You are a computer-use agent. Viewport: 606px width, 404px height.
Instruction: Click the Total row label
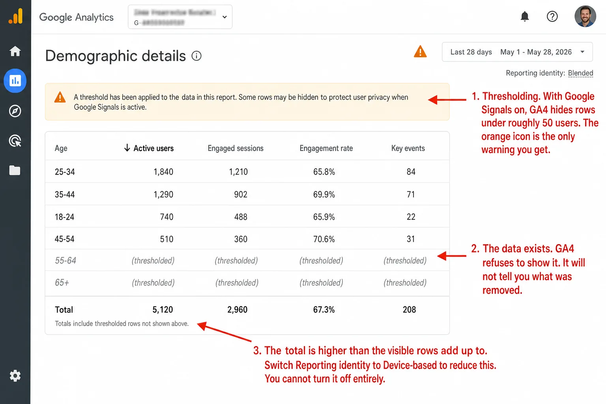pyautogui.click(x=64, y=310)
